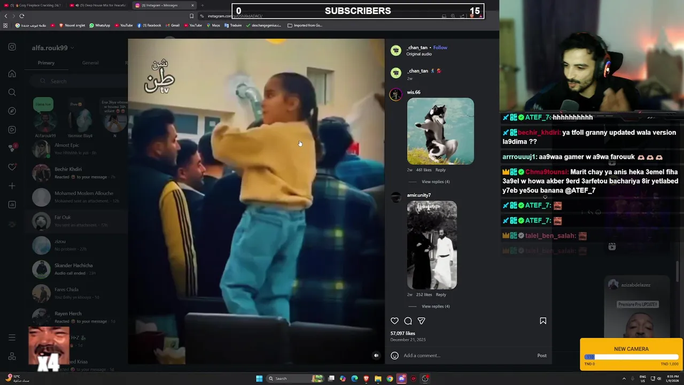Viewport: 684px width, 385px height.
Task: Switch to General inbox tab
Action: (x=90, y=63)
